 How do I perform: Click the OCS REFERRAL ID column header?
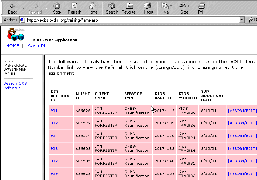pos(61,96)
